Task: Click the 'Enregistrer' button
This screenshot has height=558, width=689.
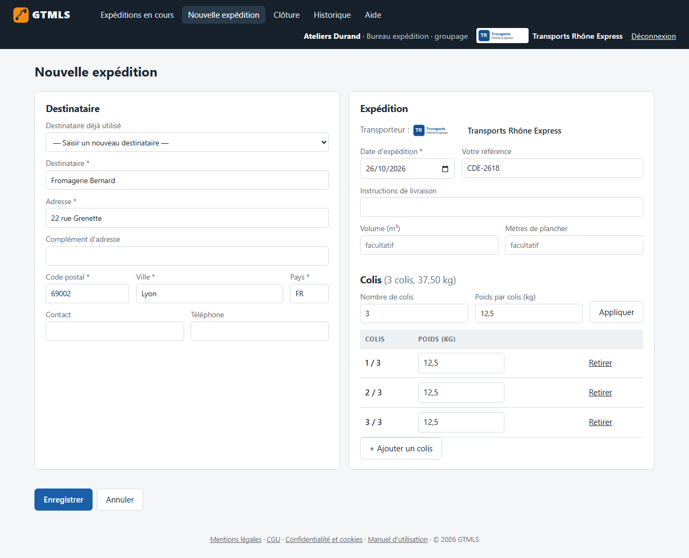Action: coord(64,500)
